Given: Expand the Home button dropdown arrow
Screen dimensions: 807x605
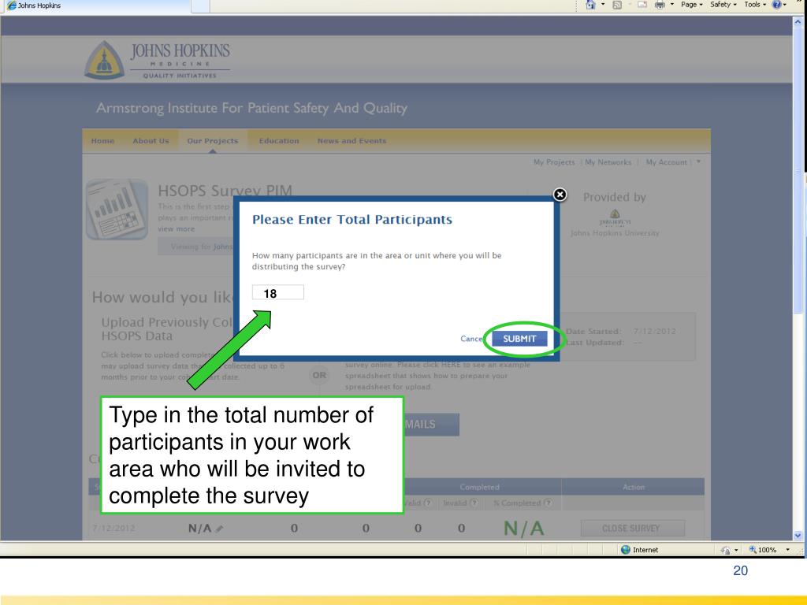Looking at the screenshot, I should point(603,5).
